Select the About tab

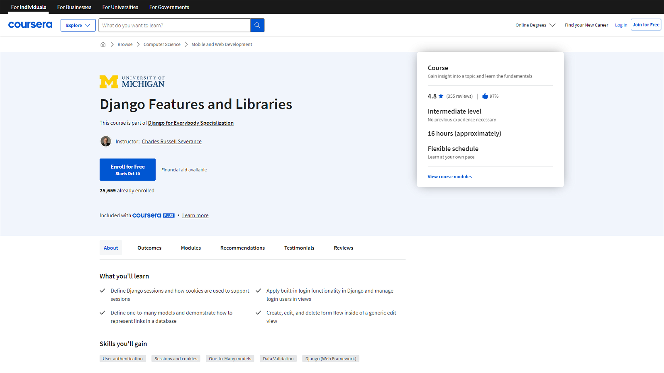coord(111,248)
